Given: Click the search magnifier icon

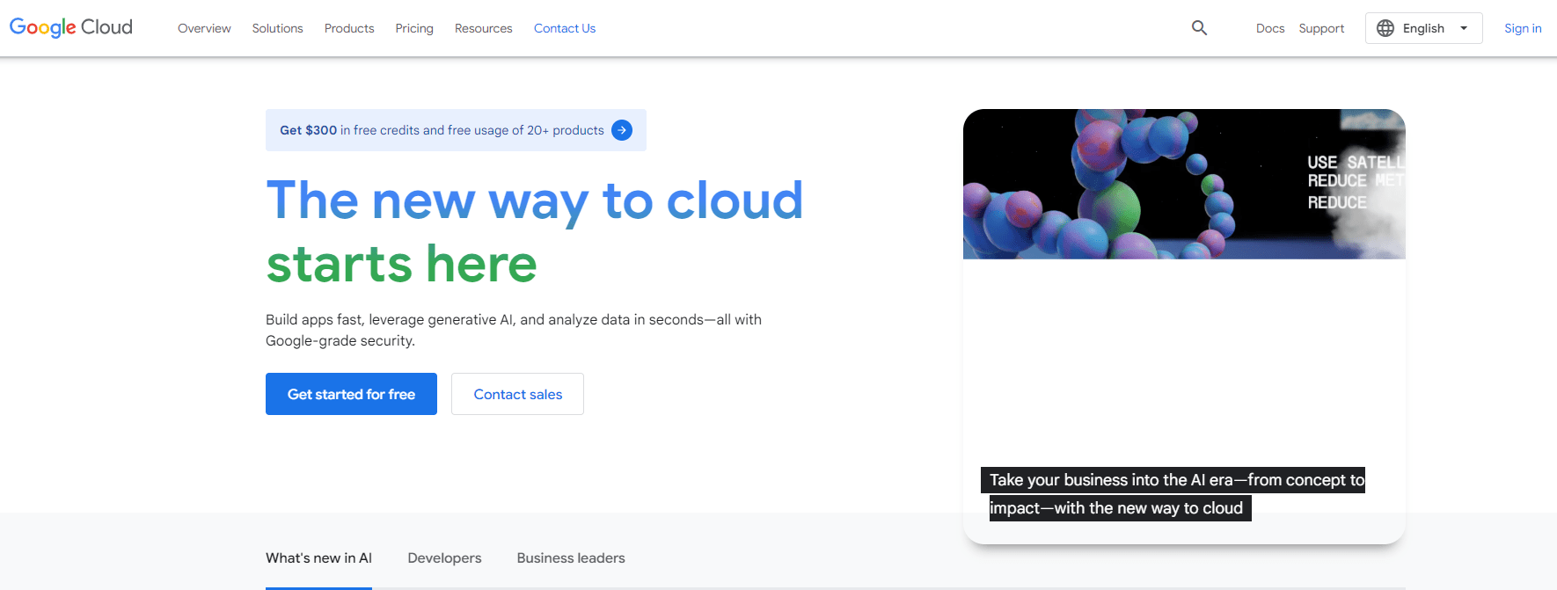Looking at the screenshot, I should click(x=1199, y=28).
